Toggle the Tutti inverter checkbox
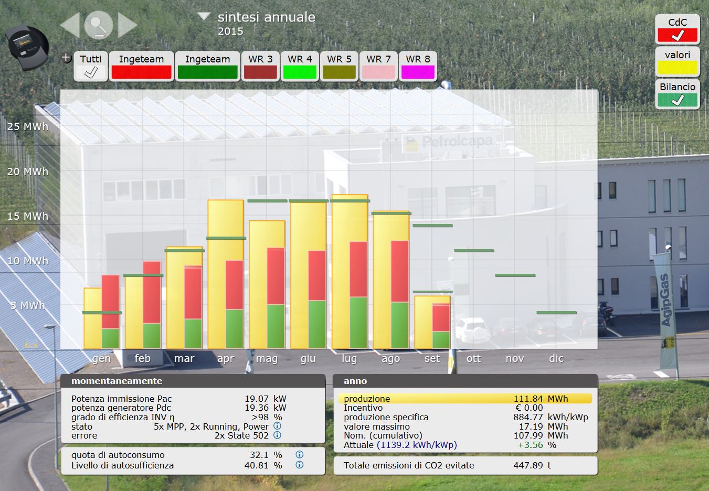This screenshot has height=491, width=709. click(91, 66)
